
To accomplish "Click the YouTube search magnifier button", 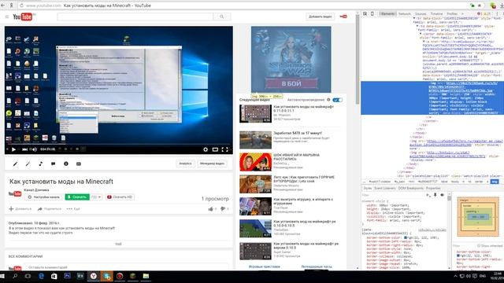I will tap(222, 17).
